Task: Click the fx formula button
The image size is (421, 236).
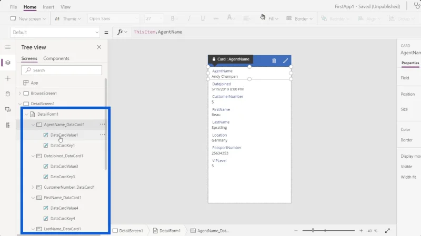Action: [122, 32]
